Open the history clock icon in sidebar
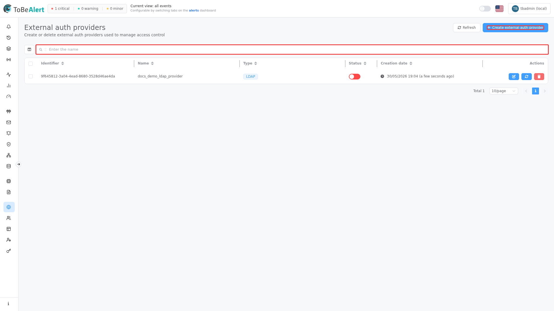Screen dimensions: 554x311 (x=9, y=38)
